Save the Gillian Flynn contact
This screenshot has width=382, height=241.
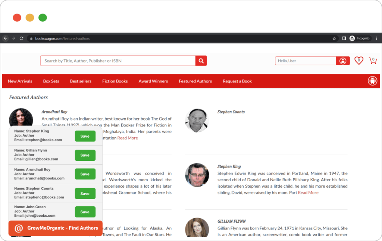85,155
